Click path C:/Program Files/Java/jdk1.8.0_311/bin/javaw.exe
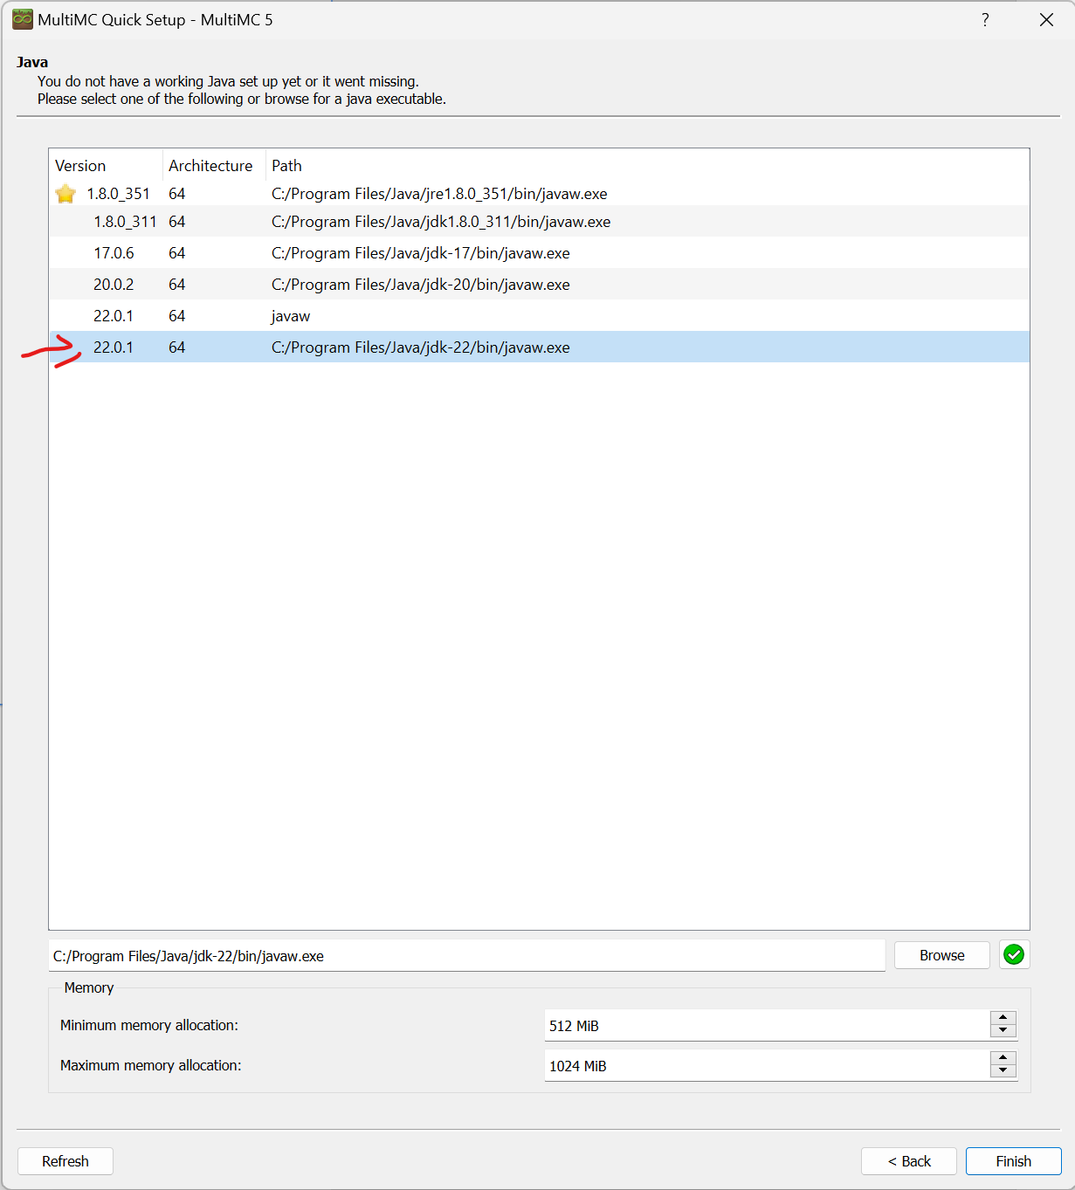The image size is (1075, 1190). [441, 222]
